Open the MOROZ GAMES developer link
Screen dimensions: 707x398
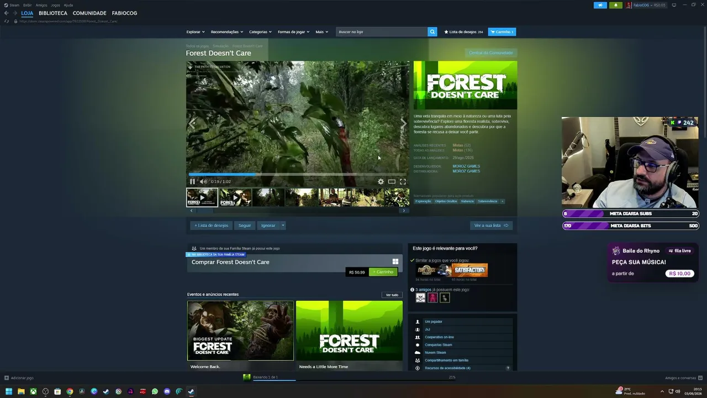pos(466,166)
